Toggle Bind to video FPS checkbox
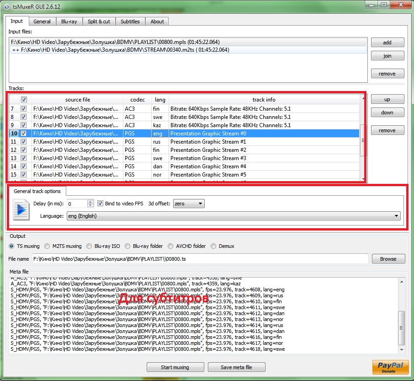Viewport: 414px width, 381px height. point(100,204)
